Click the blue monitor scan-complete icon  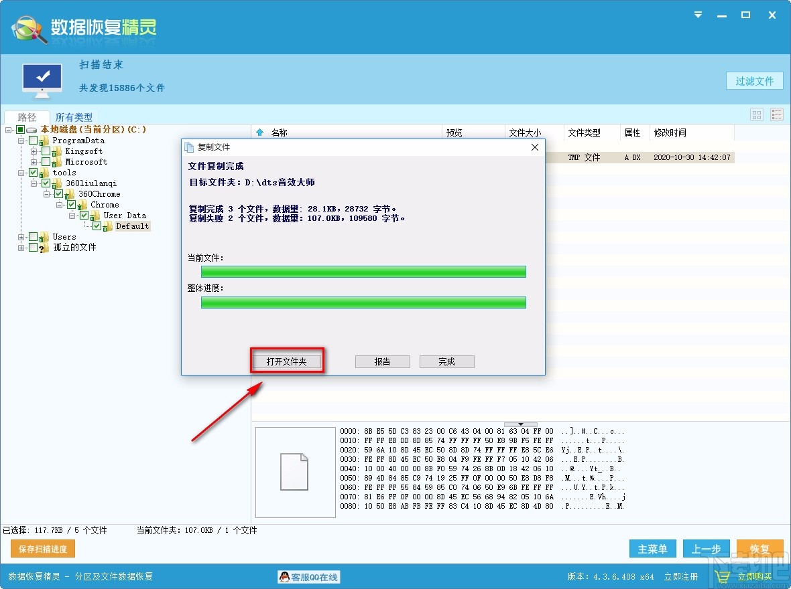[x=42, y=78]
